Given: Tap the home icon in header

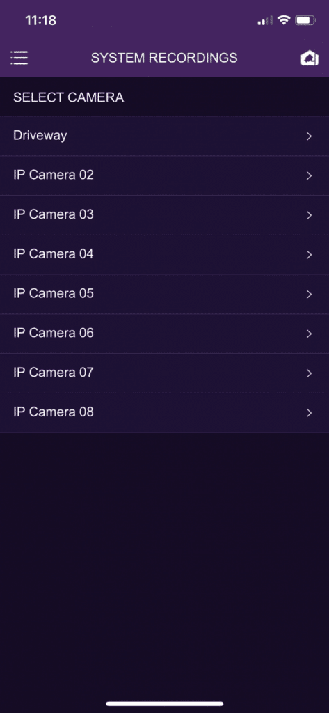Looking at the screenshot, I should point(310,58).
